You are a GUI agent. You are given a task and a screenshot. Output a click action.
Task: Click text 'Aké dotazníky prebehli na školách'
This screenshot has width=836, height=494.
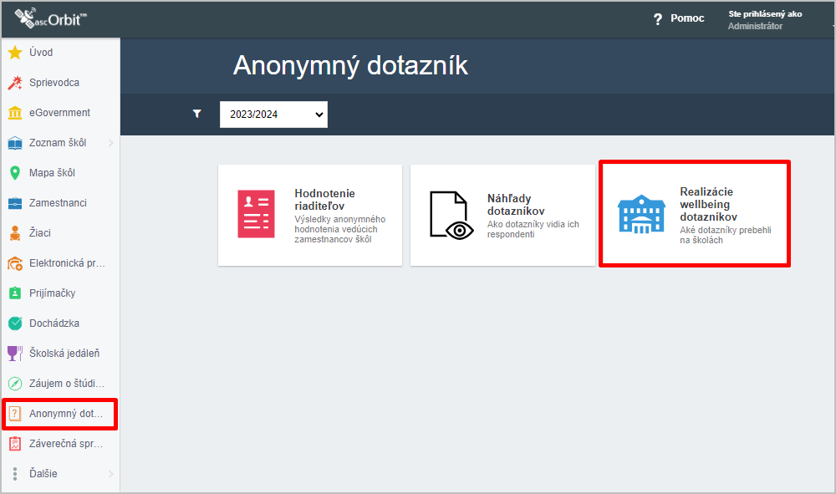coord(725,235)
